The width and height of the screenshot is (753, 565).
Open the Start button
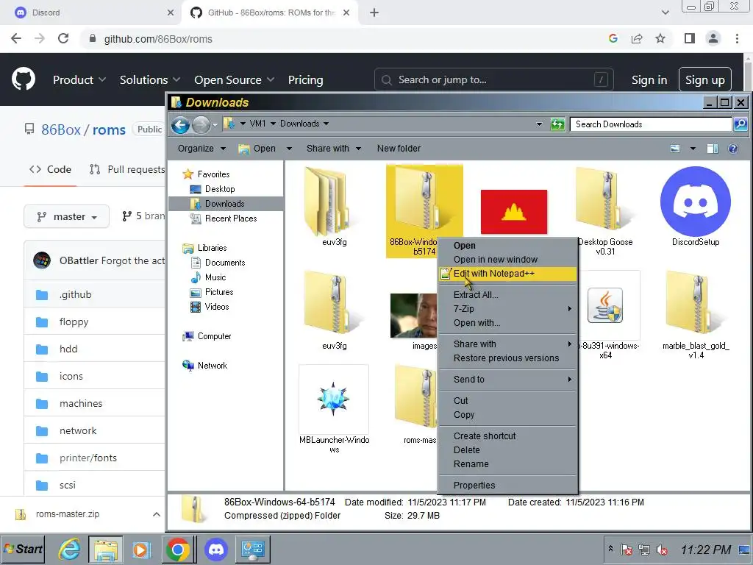23,549
